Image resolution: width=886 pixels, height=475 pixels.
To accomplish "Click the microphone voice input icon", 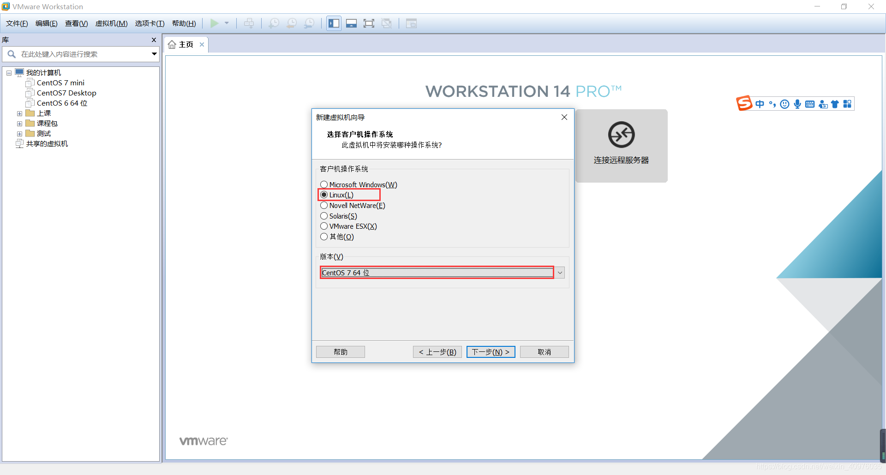I will point(797,104).
